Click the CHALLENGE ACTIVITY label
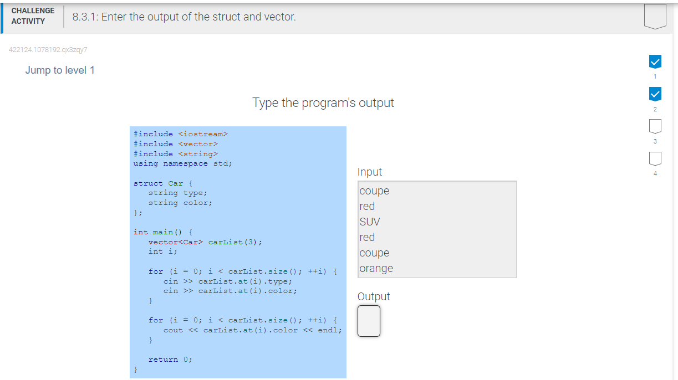 [33, 14]
